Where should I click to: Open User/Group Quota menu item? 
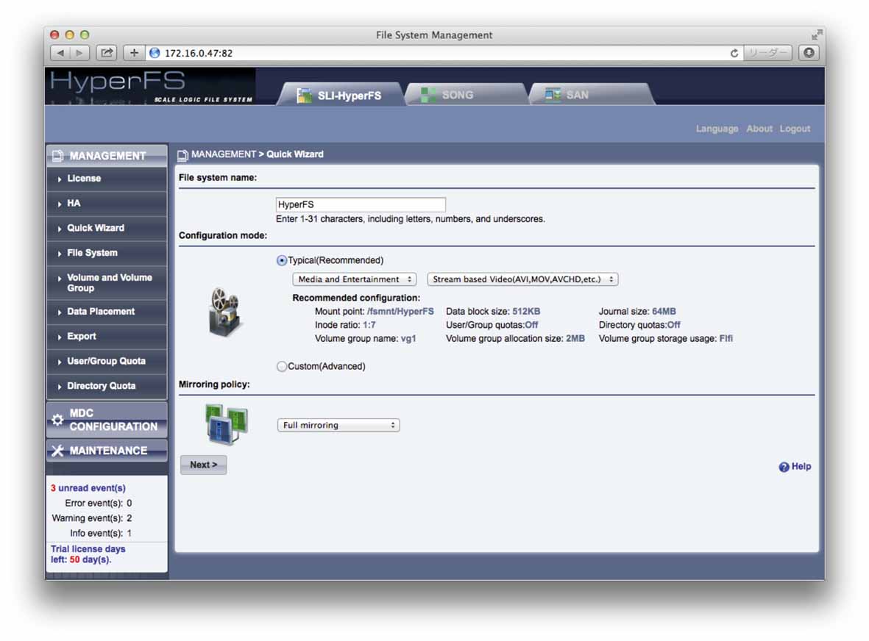107,361
